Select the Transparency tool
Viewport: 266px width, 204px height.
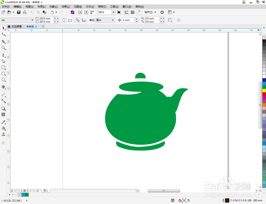pyautogui.click(x=3, y=115)
